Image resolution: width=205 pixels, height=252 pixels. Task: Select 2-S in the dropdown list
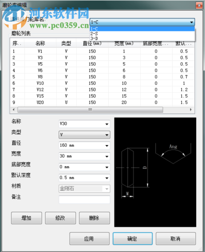(142, 34)
